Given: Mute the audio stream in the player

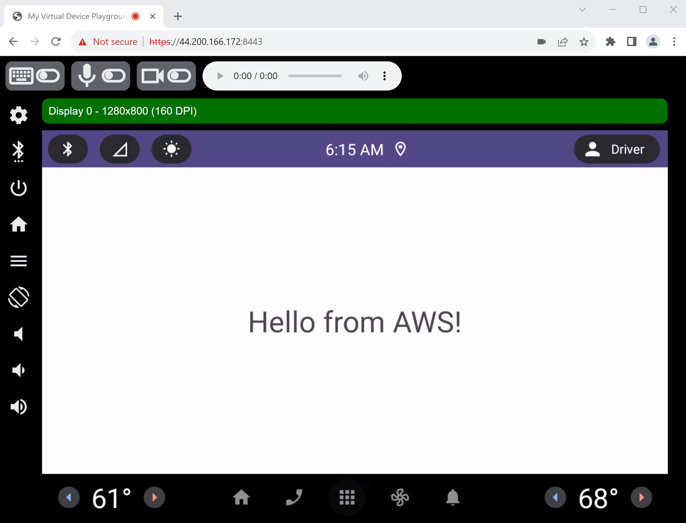Looking at the screenshot, I should coord(363,75).
